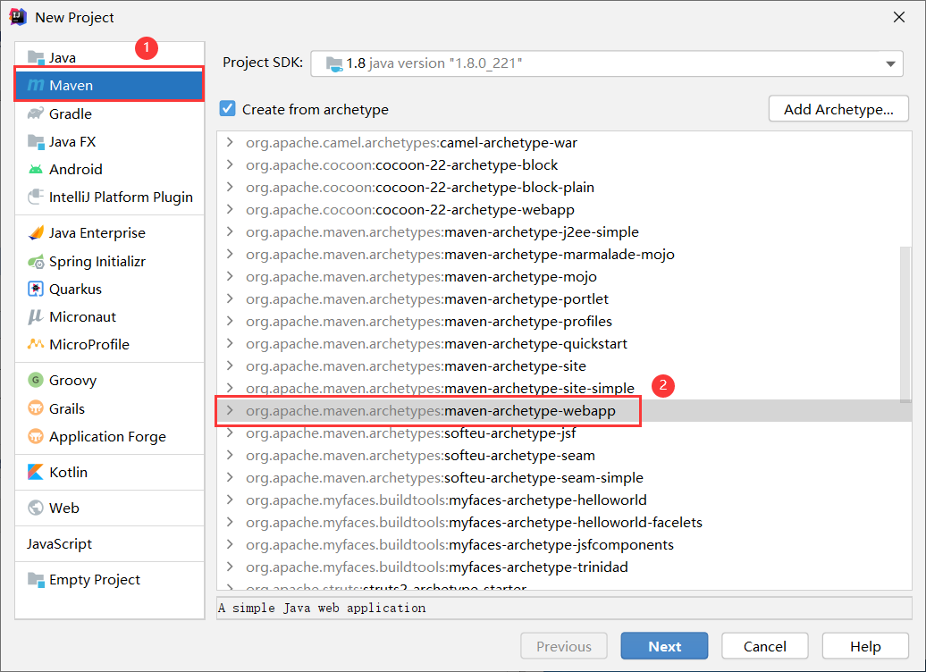This screenshot has height=672, width=926.
Task: Click the Application Forge icon
Action: tap(36, 436)
